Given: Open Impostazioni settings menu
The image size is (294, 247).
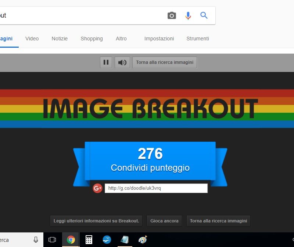Looking at the screenshot, I should (159, 39).
